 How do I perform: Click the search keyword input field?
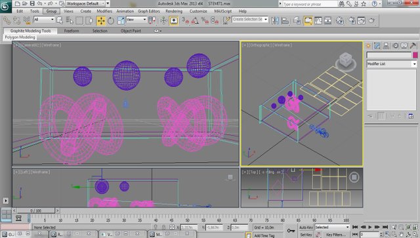coord(310,4)
